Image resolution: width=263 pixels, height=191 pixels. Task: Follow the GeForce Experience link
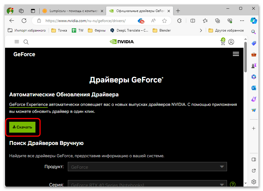[28, 104]
